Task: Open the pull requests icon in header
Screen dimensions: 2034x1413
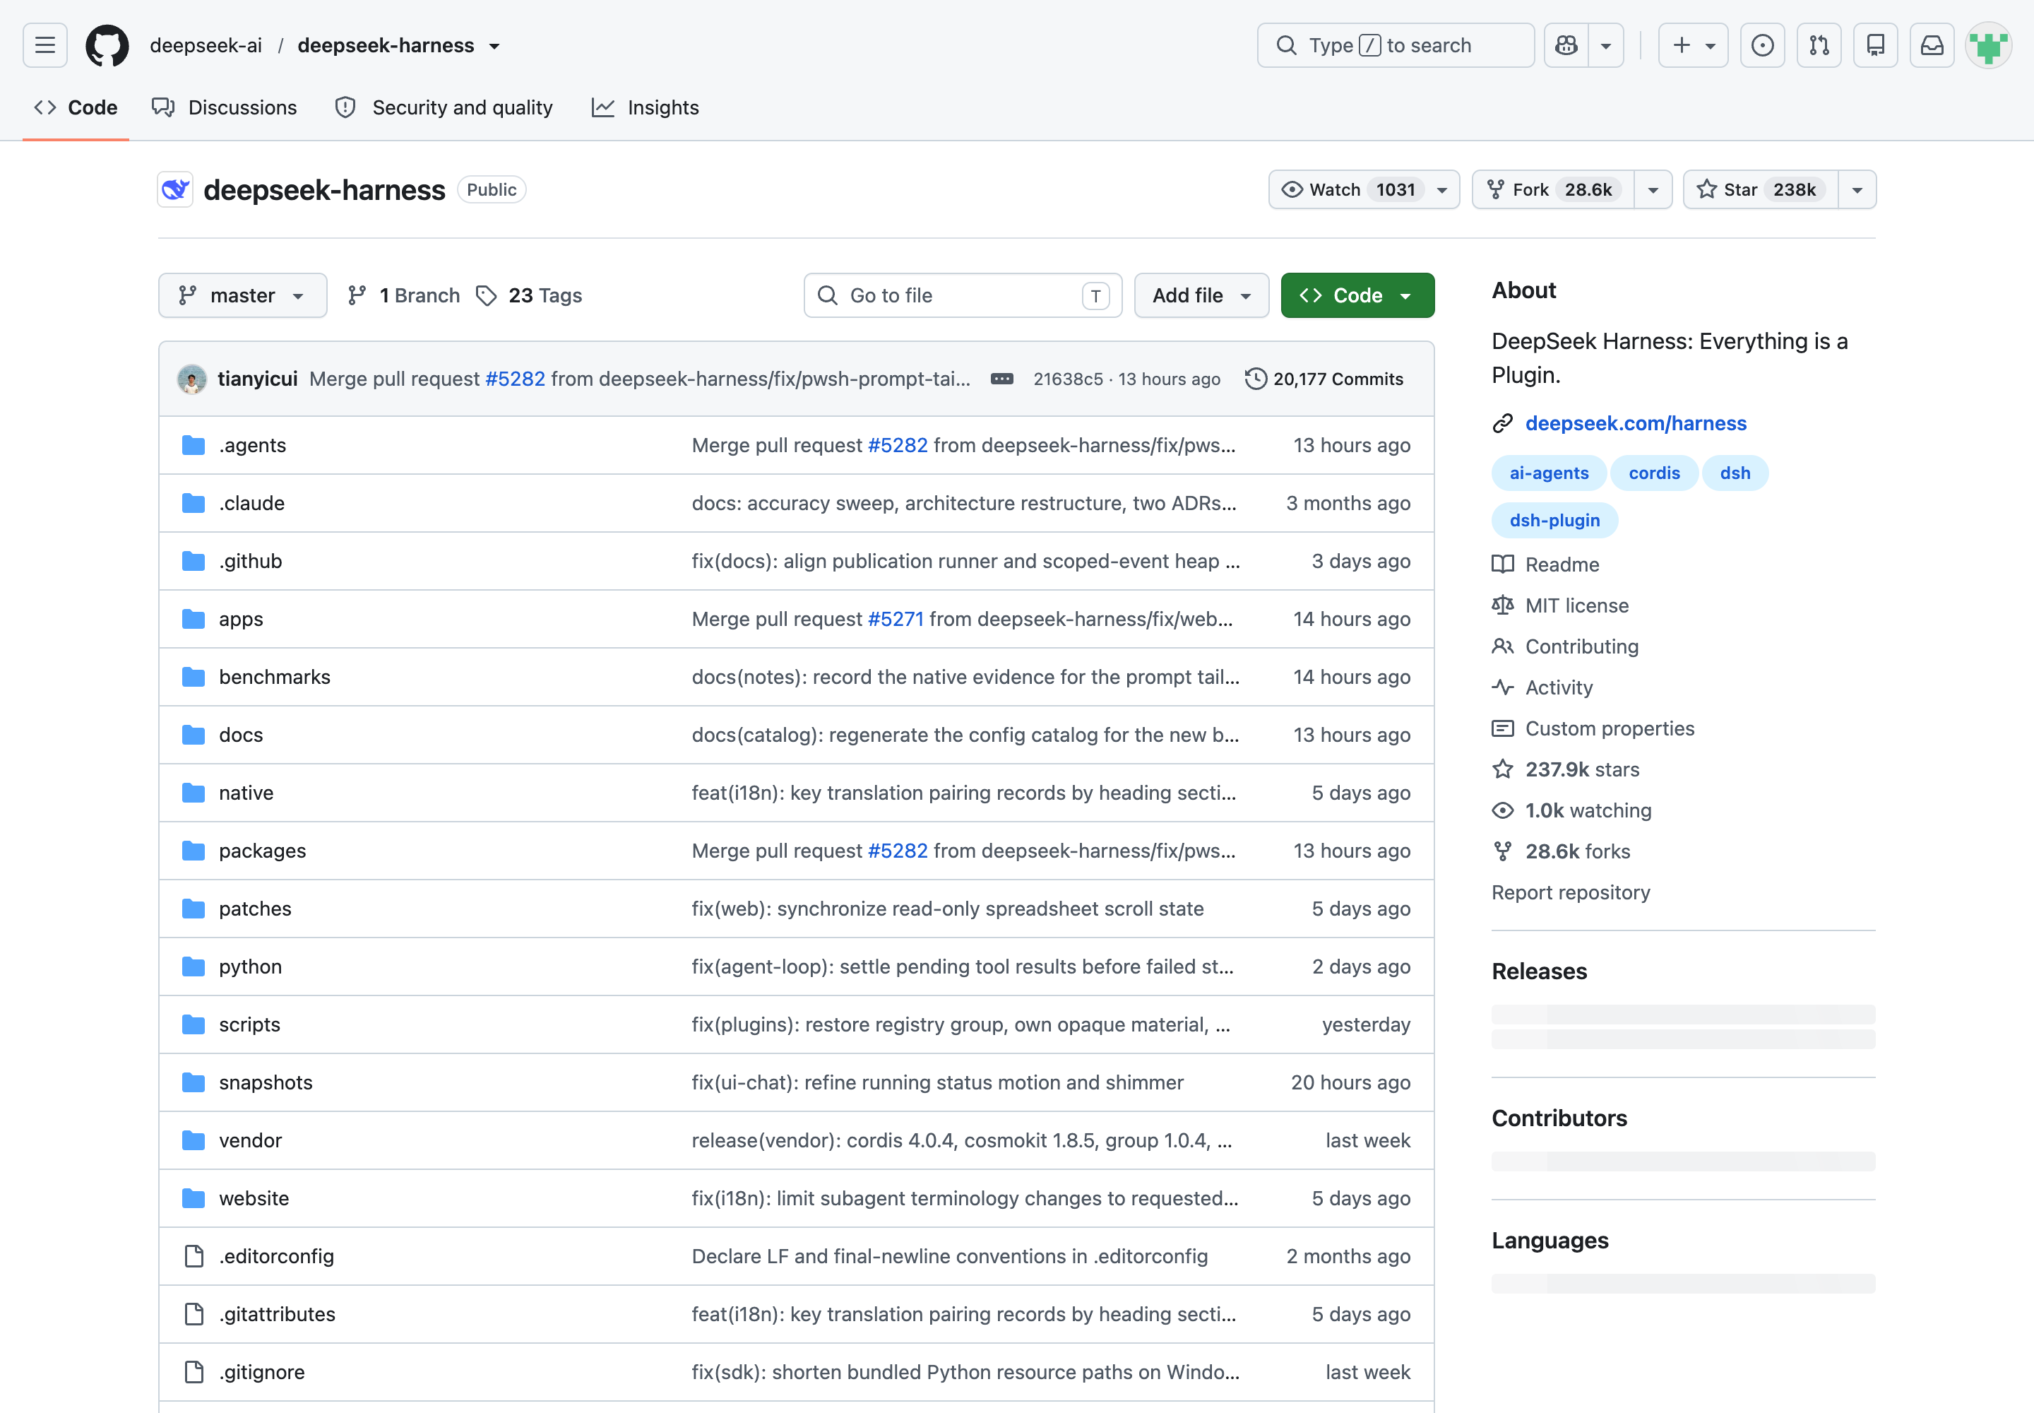Action: pyautogui.click(x=1819, y=45)
